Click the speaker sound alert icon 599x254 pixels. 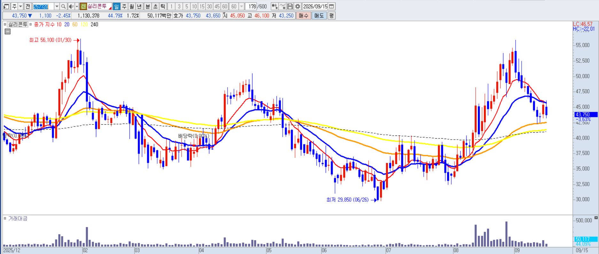[71, 6]
